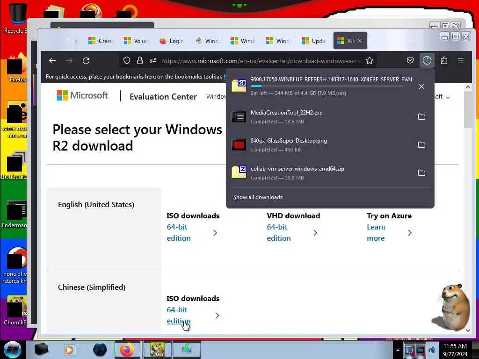Click the page scrollbar up arrow

(x=468, y=87)
